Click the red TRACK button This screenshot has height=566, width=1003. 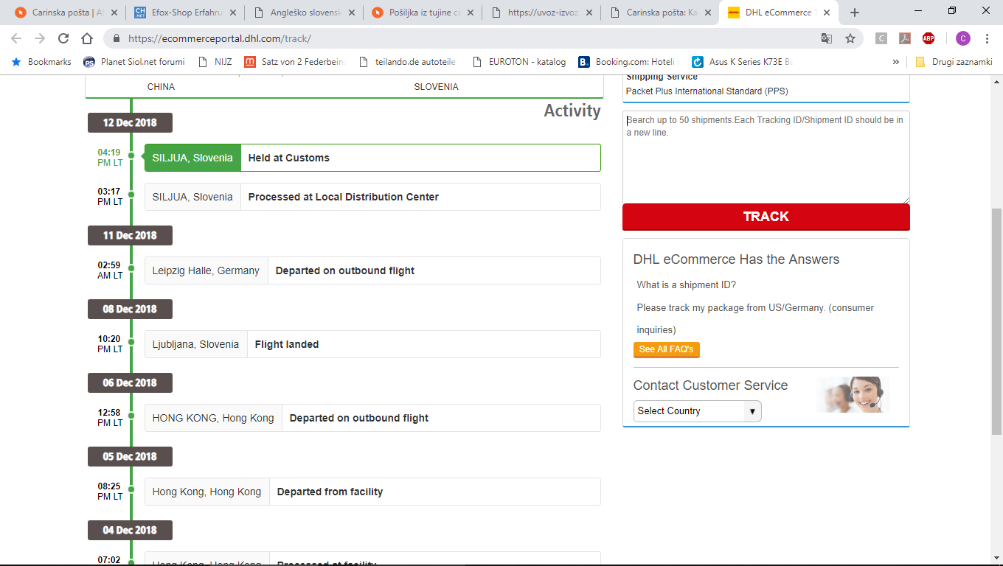(766, 217)
